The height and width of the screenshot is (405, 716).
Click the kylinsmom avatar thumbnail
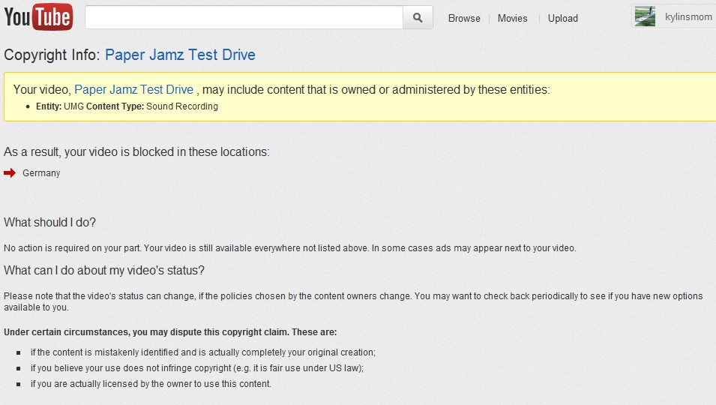tap(645, 17)
